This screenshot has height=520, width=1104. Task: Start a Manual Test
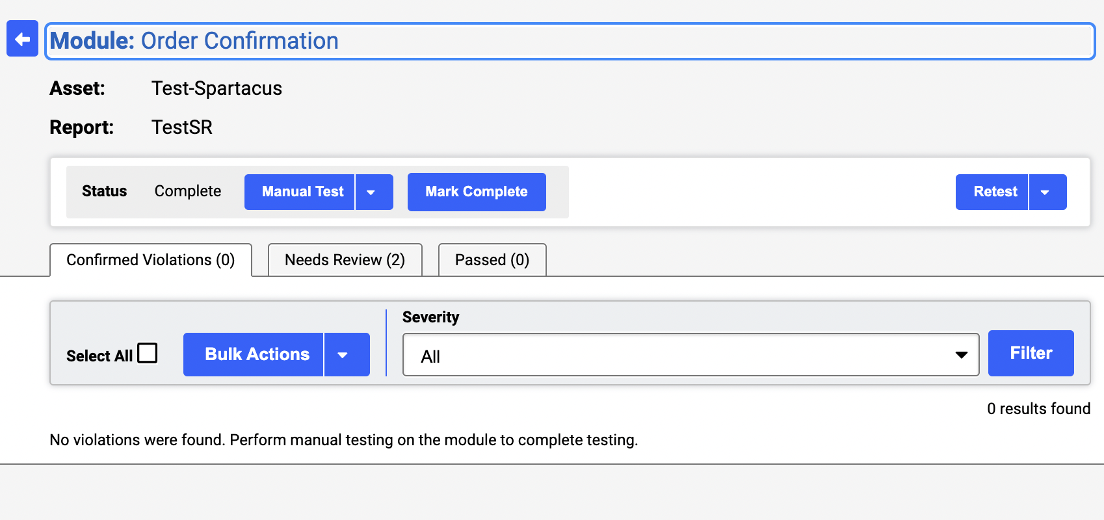point(299,192)
